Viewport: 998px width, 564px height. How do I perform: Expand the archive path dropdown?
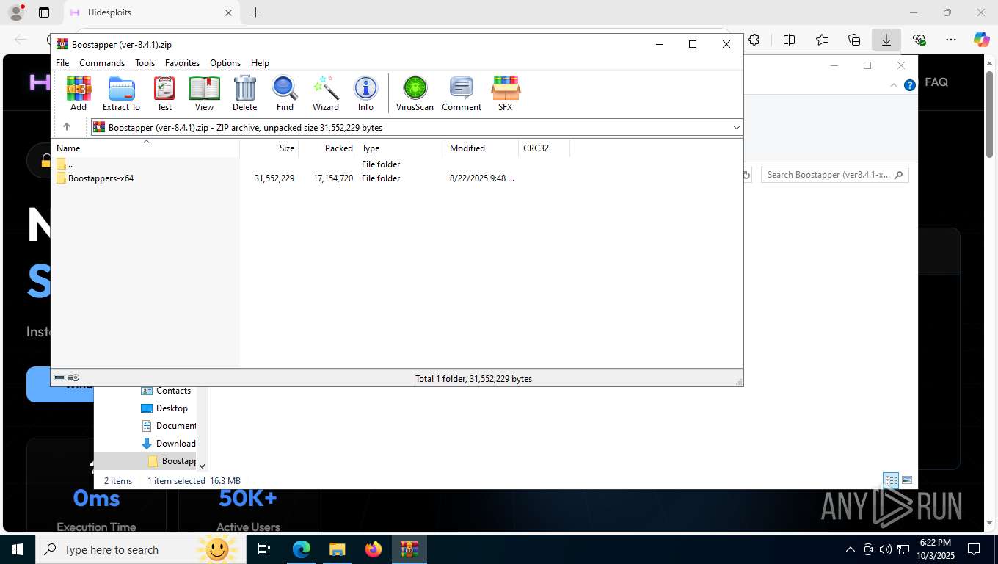[x=736, y=128]
